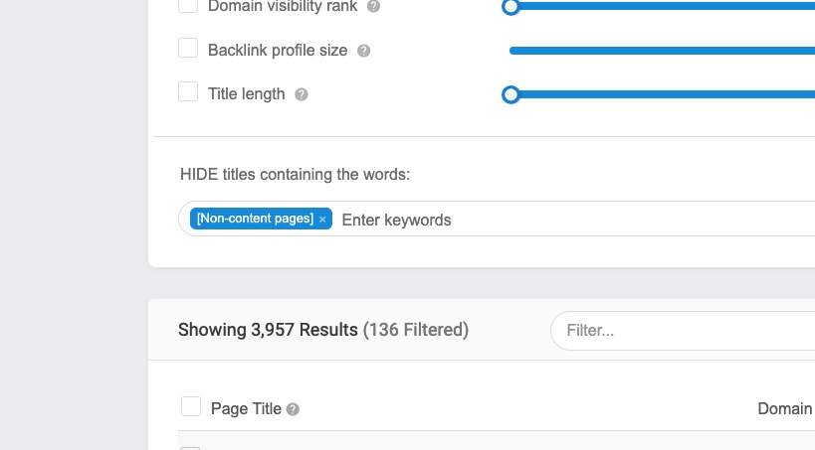Screen dimensions: 815x450
Task: Remove the Non-content pages tag with x
Action: pos(322,220)
